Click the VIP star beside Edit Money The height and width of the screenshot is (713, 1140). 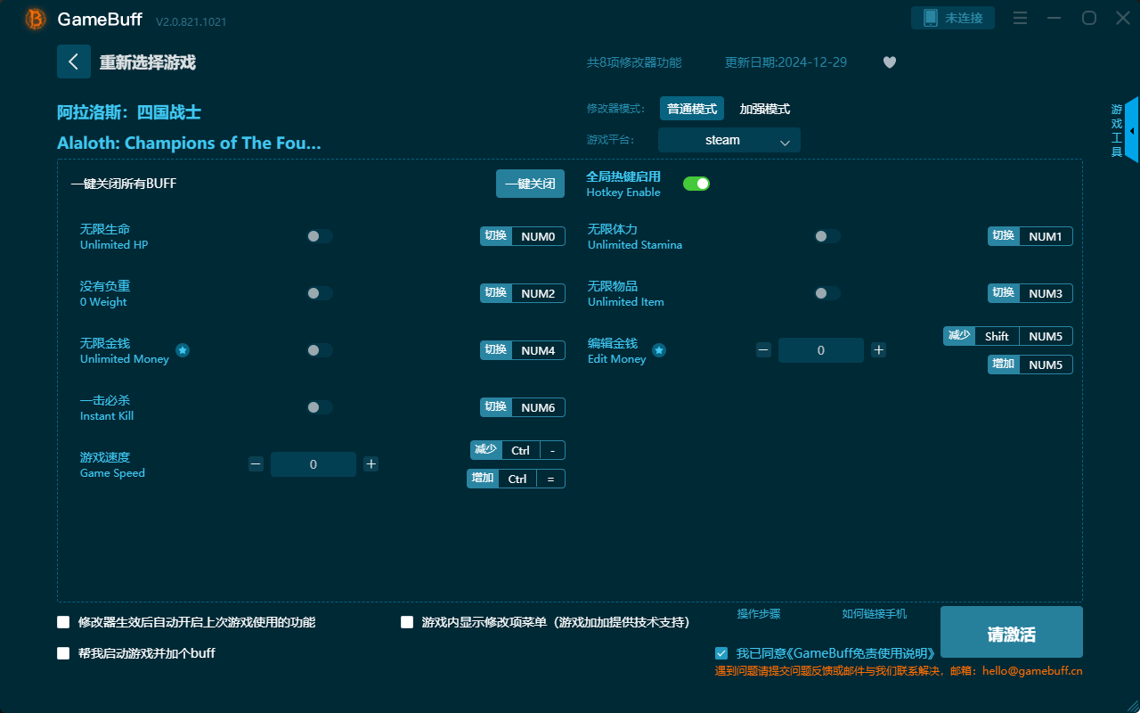click(x=659, y=351)
